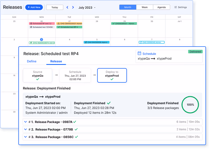Open the CHG BA030036 Admin event

coord(97,42)
